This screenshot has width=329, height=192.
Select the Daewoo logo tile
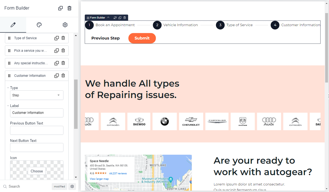point(139,121)
